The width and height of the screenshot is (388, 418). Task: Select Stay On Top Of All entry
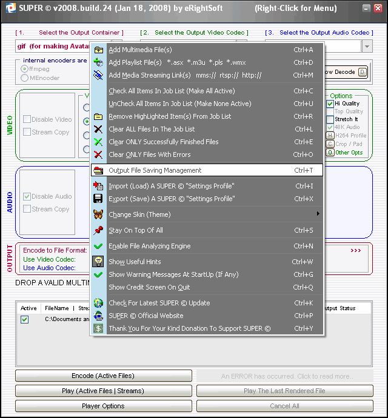click(207, 230)
